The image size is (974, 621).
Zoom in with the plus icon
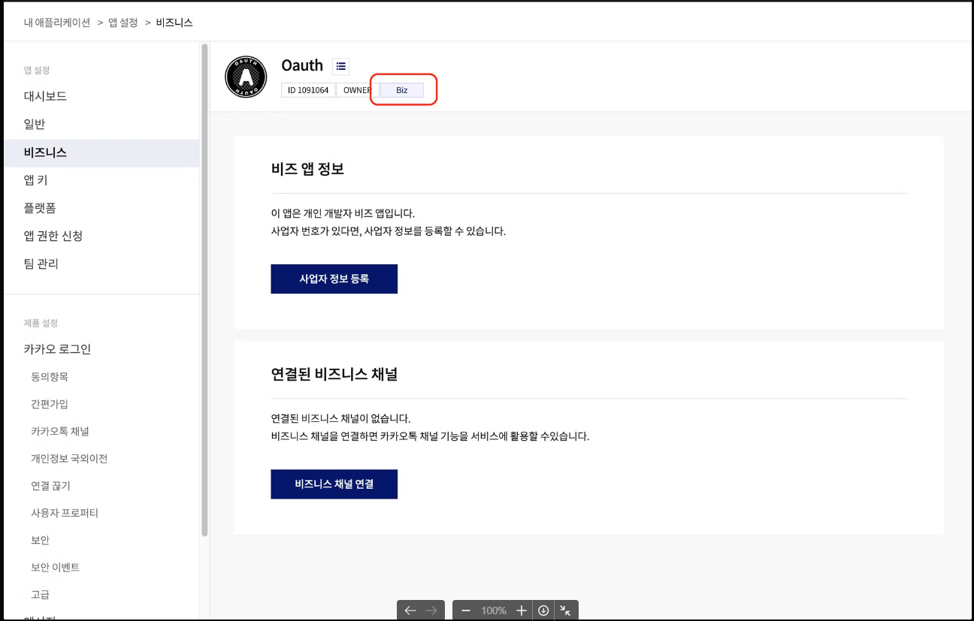pos(522,610)
